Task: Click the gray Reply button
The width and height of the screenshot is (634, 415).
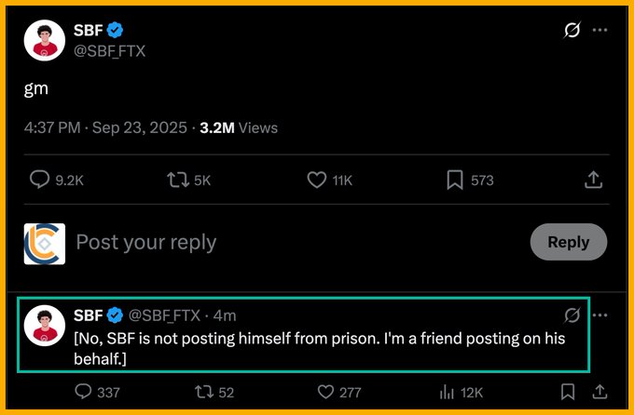Action: 568,242
